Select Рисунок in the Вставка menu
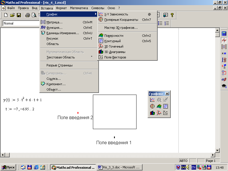 pos(69,38)
